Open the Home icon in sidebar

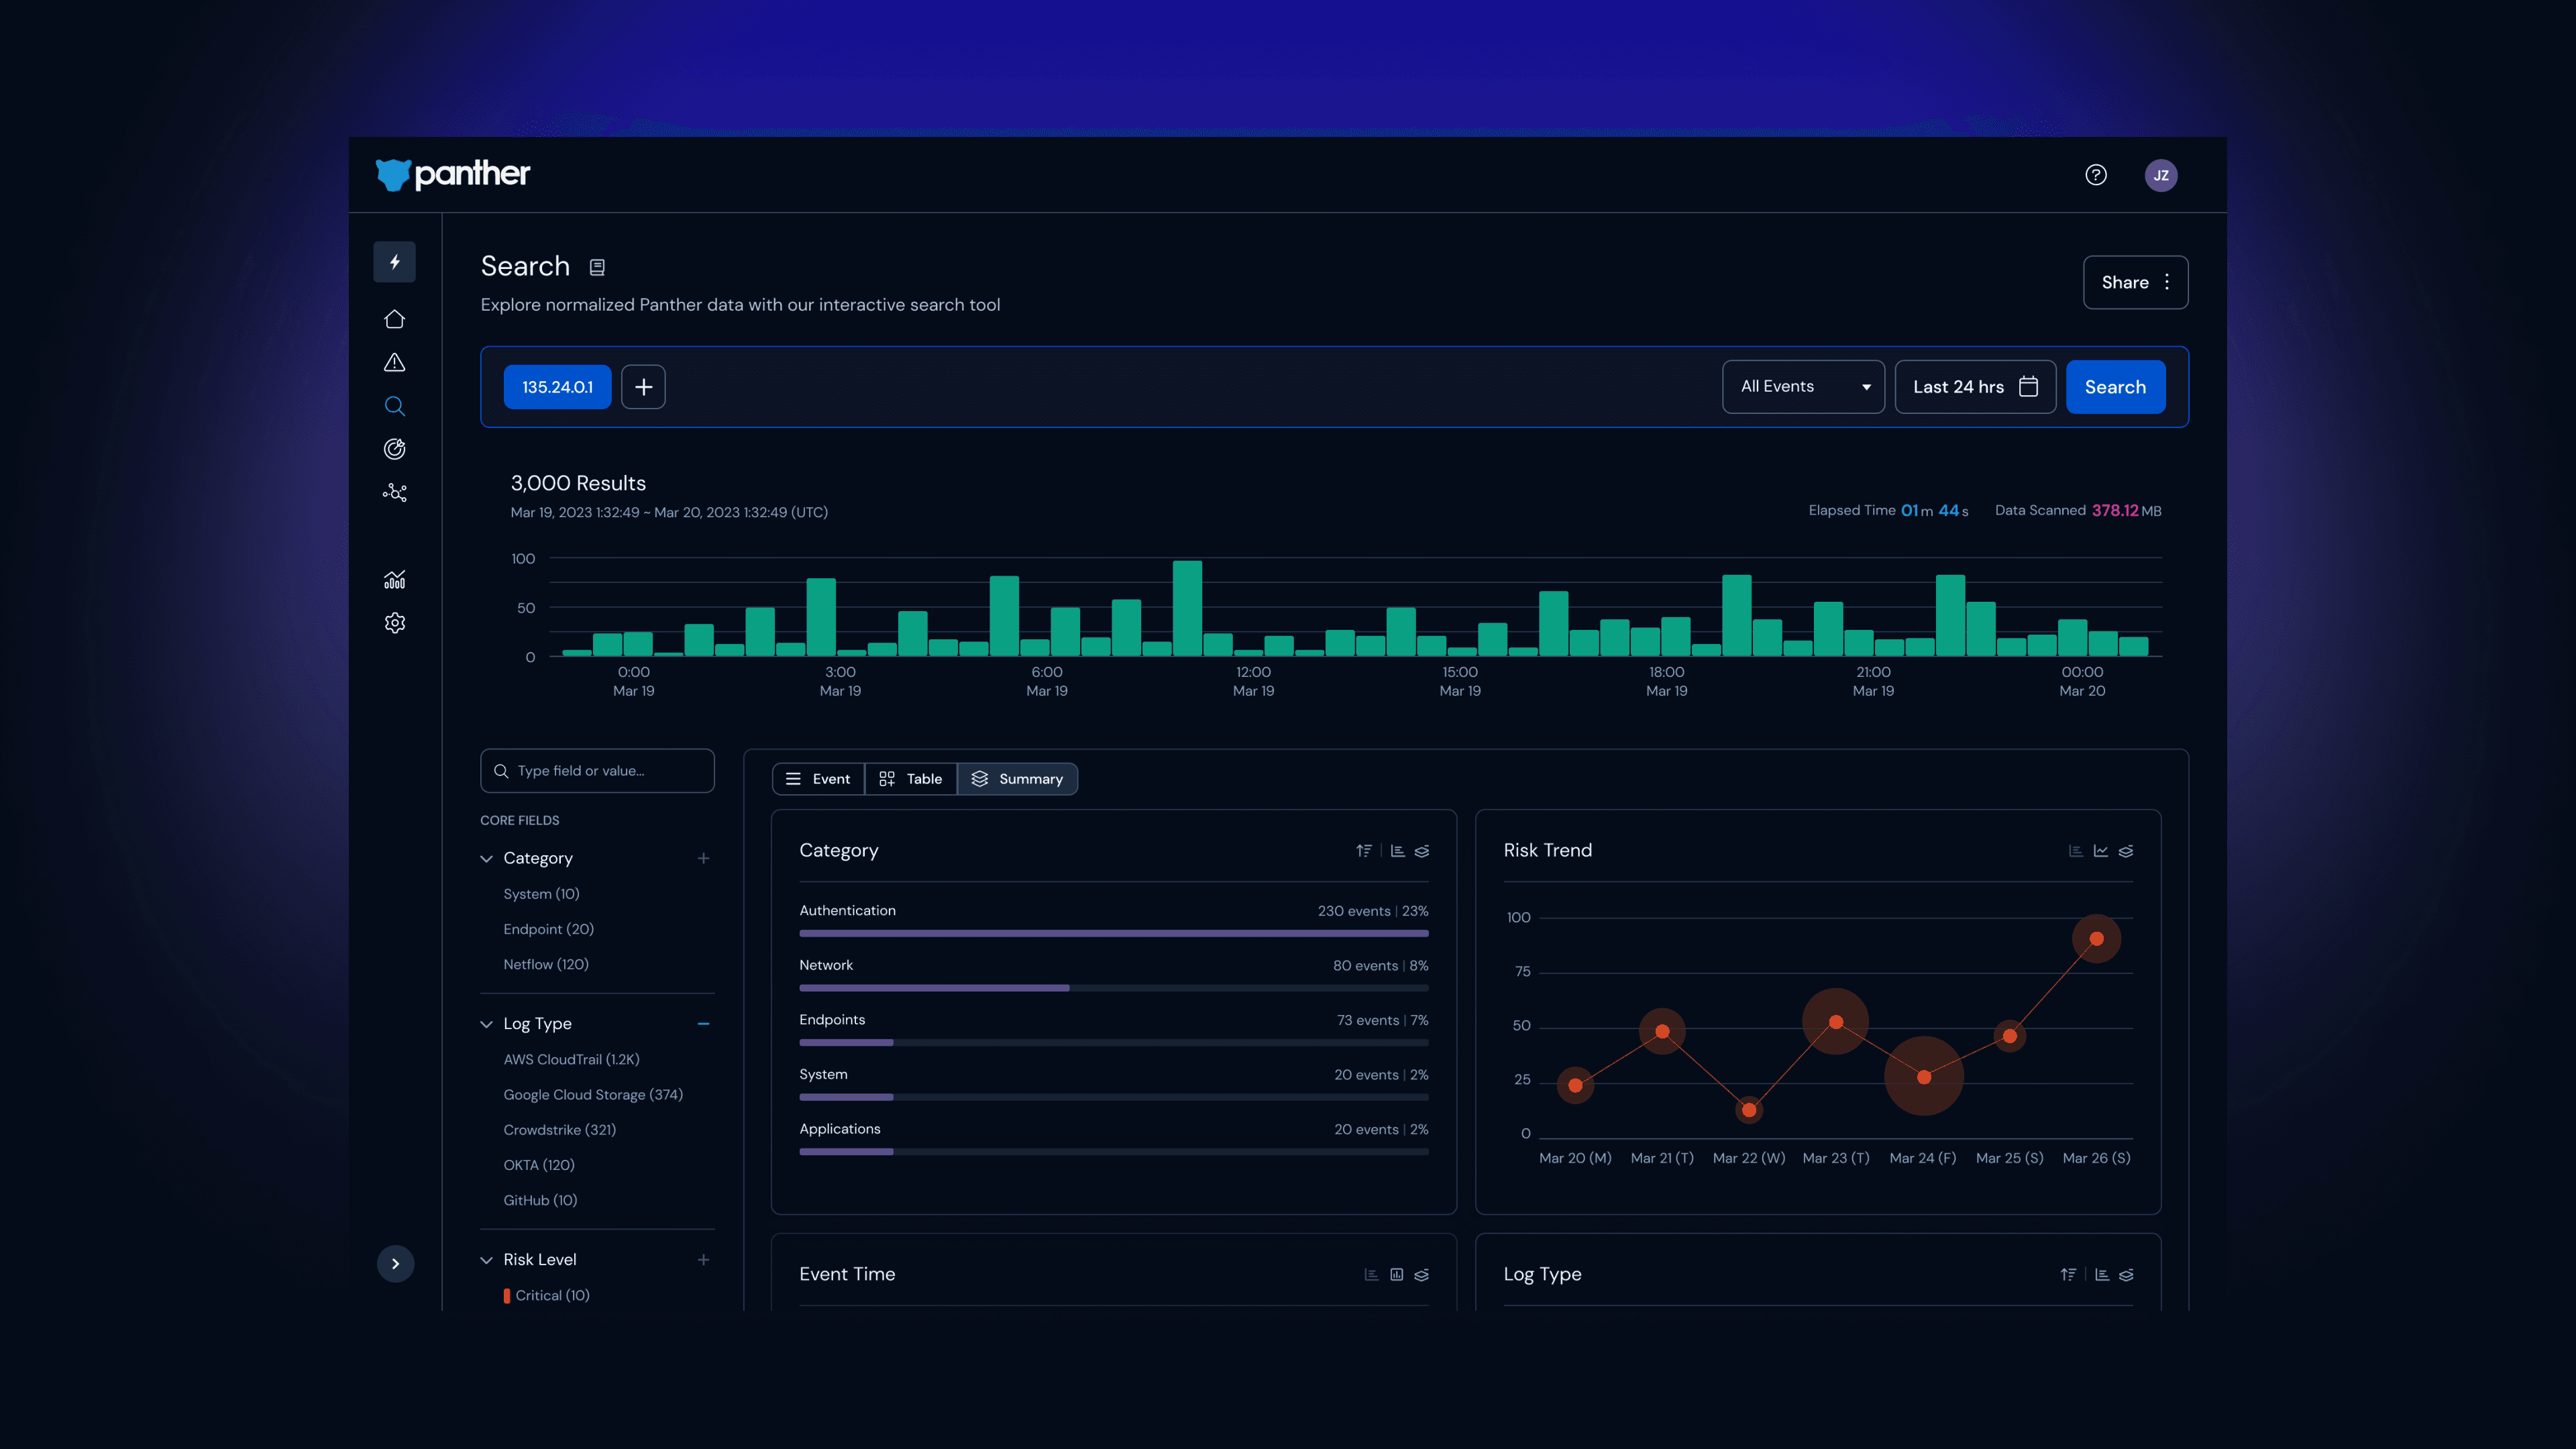[394, 319]
